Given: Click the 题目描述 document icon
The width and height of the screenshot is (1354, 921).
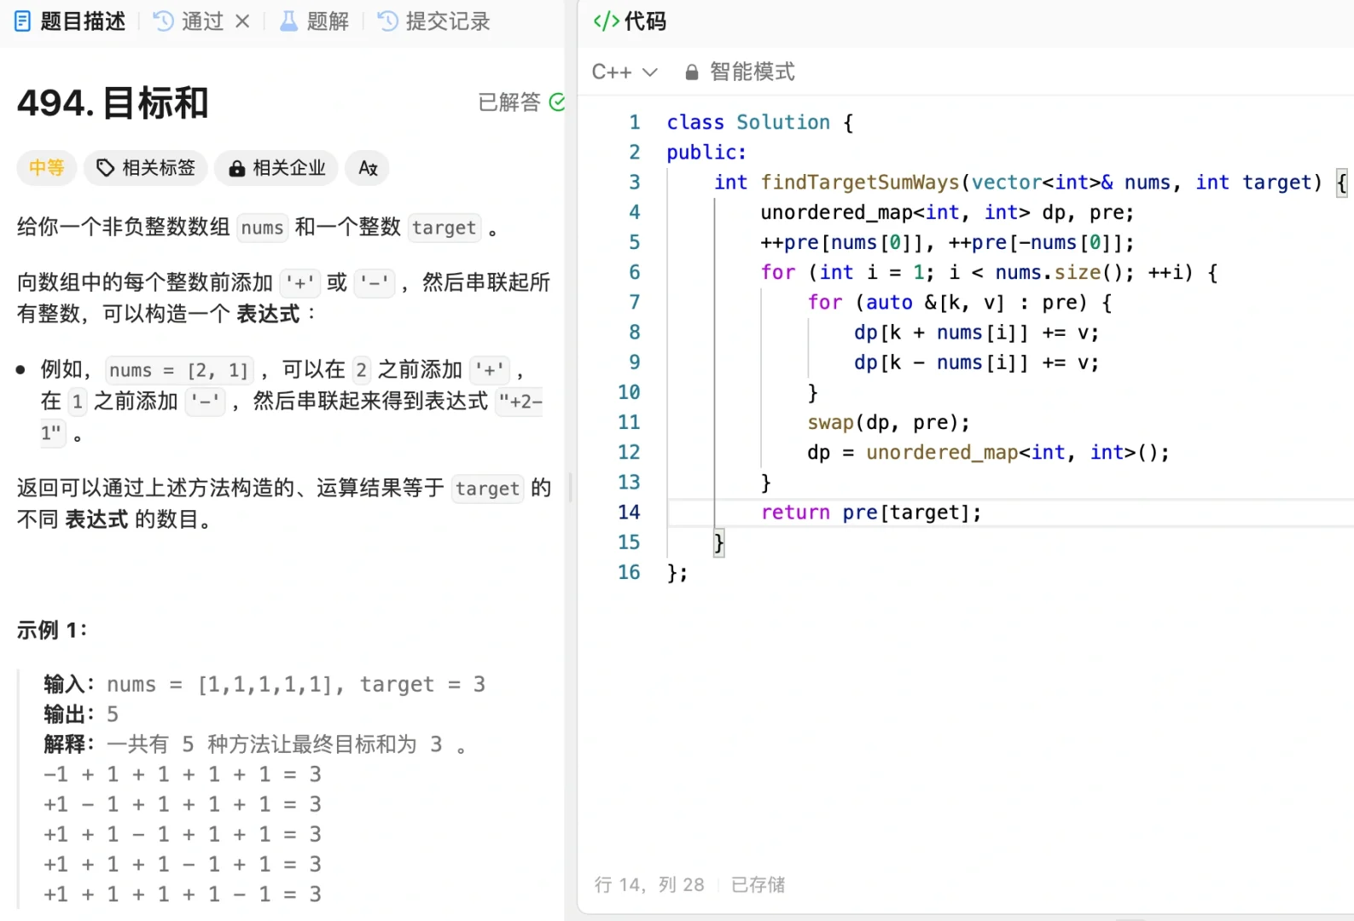Looking at the screenshot, I should tap(23, 21).
